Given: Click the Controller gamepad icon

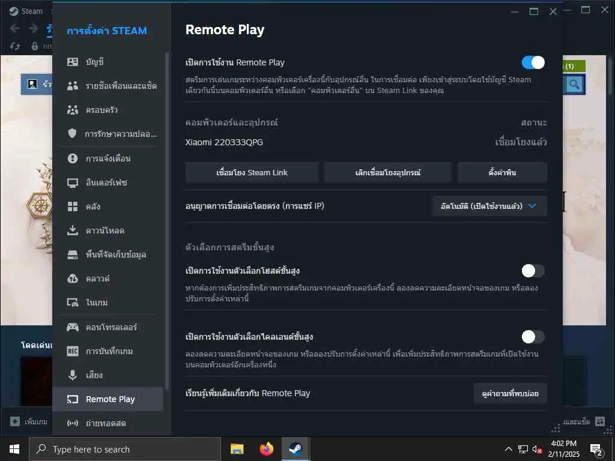Looking at the screenshot, I should (x=73, y=327).
